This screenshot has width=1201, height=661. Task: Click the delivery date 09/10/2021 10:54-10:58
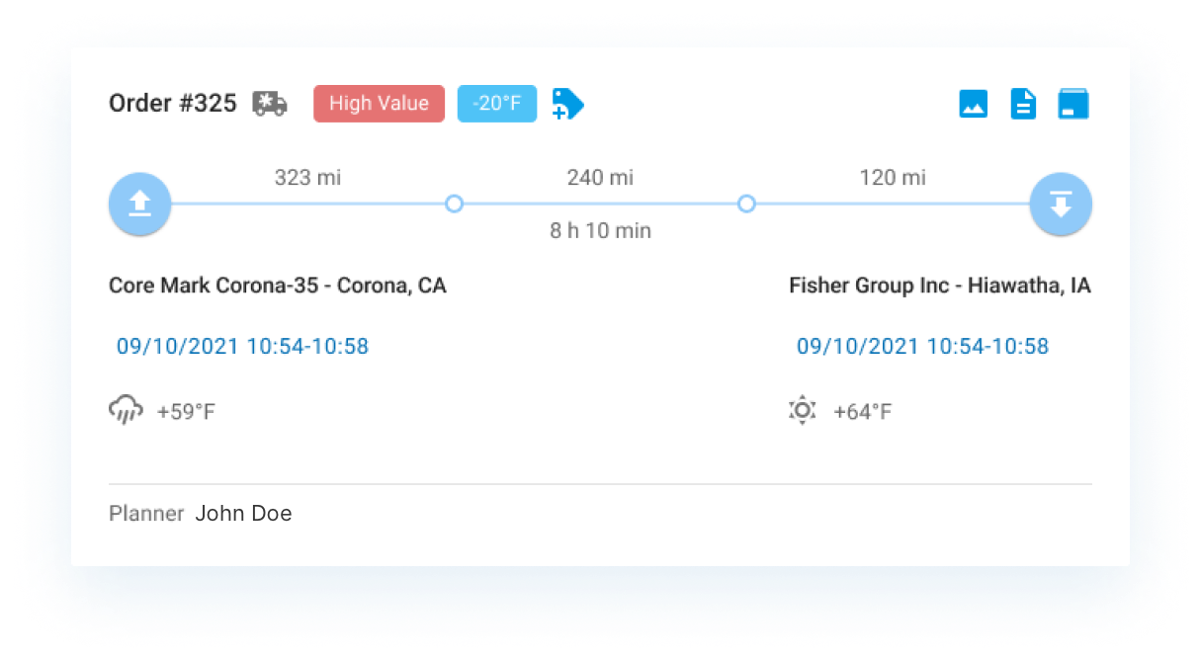923,347
